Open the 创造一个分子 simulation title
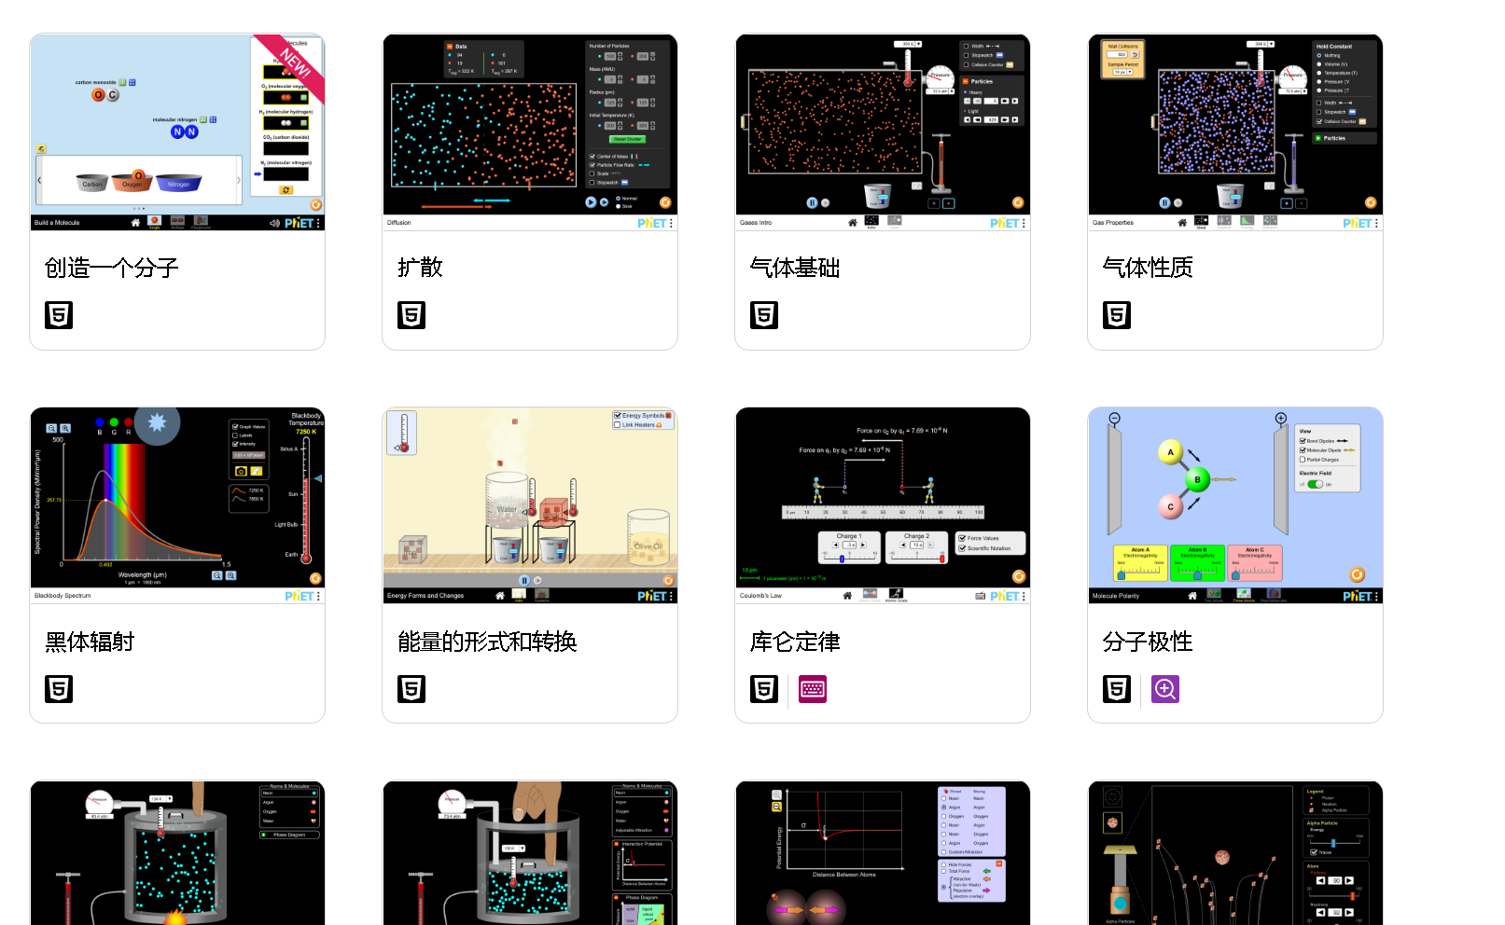1505x925 pixels. pos(112,269)
